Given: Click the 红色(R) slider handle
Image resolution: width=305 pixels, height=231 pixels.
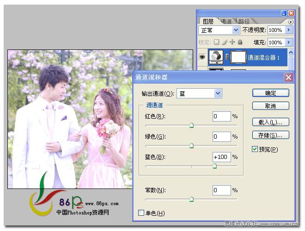Looking at the screenshot, I should click(x=191, y=125).
